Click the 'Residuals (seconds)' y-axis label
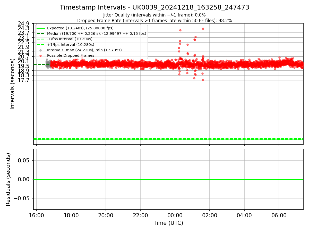Screen dimensions: 309x232 pyautogui.click(x=8, y=179)
